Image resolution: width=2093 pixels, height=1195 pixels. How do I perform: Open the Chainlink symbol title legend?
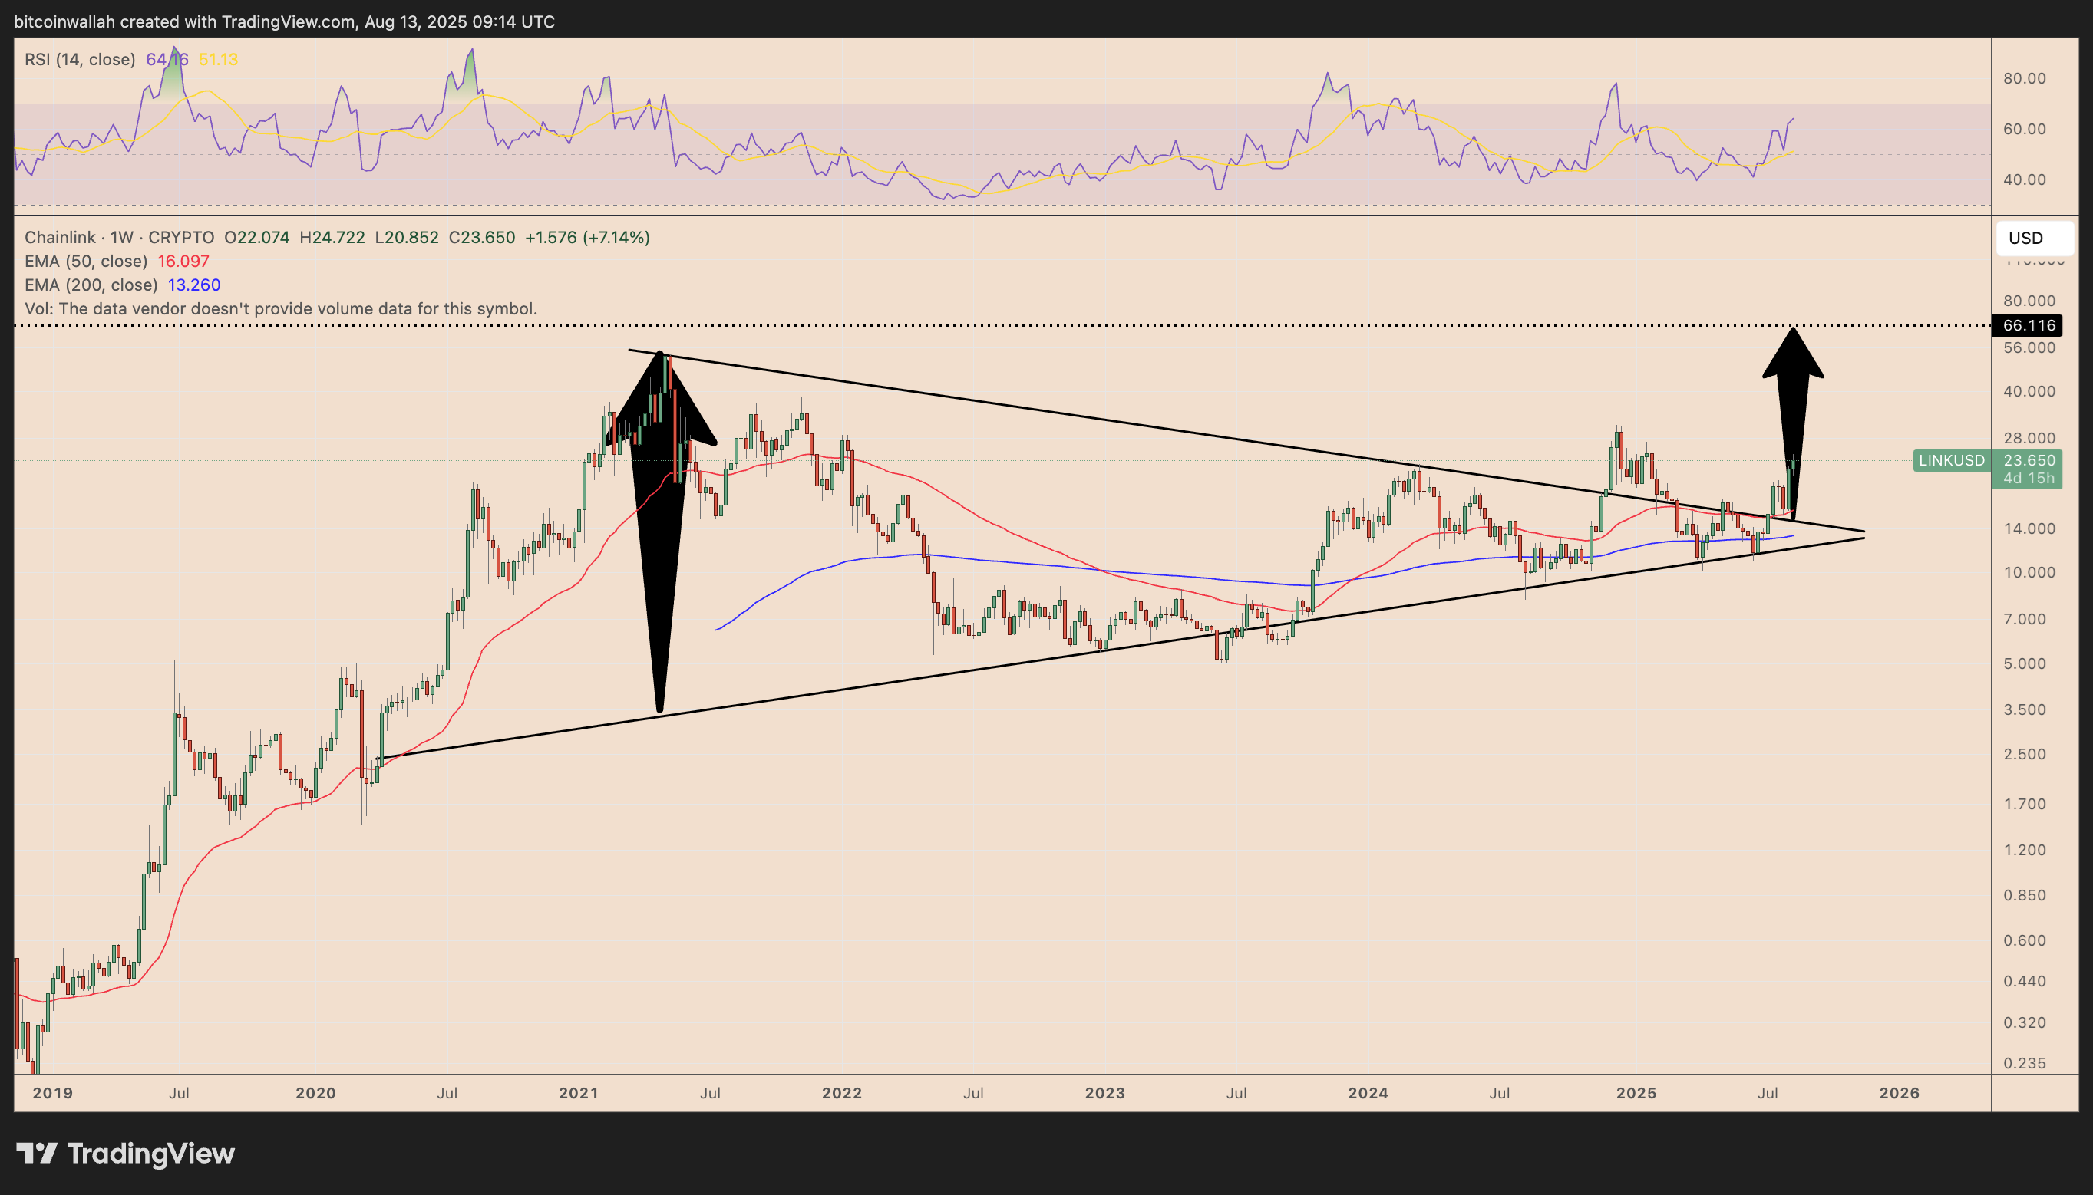click(119, 237)
